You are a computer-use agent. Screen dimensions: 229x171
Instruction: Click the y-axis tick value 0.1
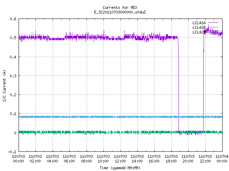coord(13,114)
